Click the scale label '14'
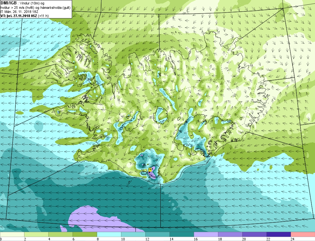The width and height of the screenshot is (315, 241). click(x=171, y=239)
